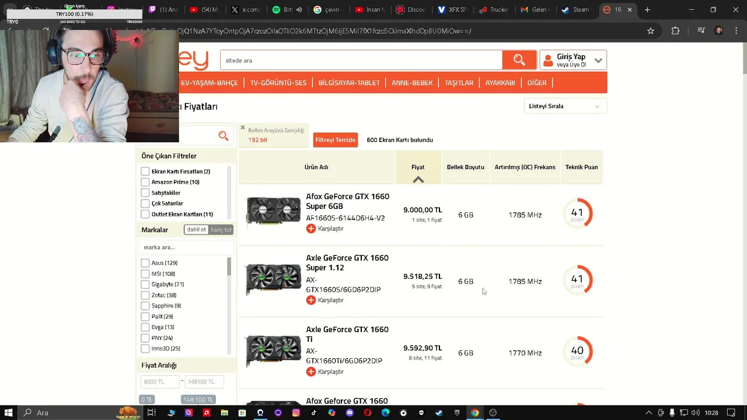Tick the Ekran Kartı Fırsatları checkbox
The image size is (747, 420).
pos(145,171)
